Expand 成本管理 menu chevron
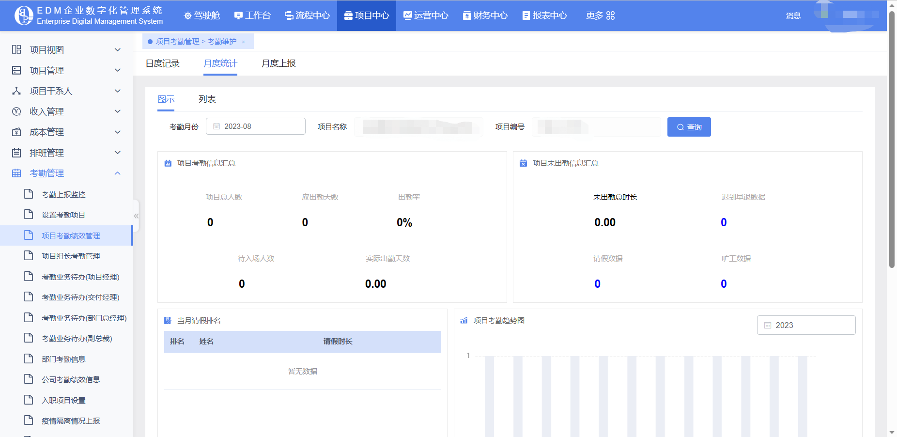The height and width of the screenshot is (437, 897). click(117, 132)
